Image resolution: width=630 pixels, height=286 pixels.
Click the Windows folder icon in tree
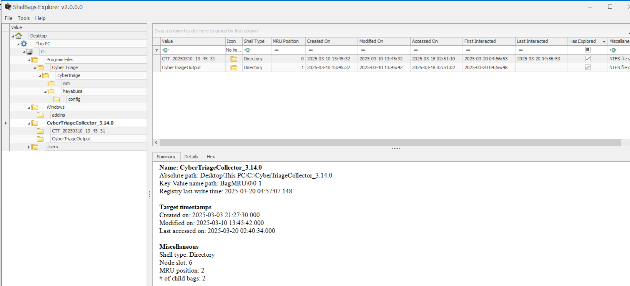pos(35,107)
